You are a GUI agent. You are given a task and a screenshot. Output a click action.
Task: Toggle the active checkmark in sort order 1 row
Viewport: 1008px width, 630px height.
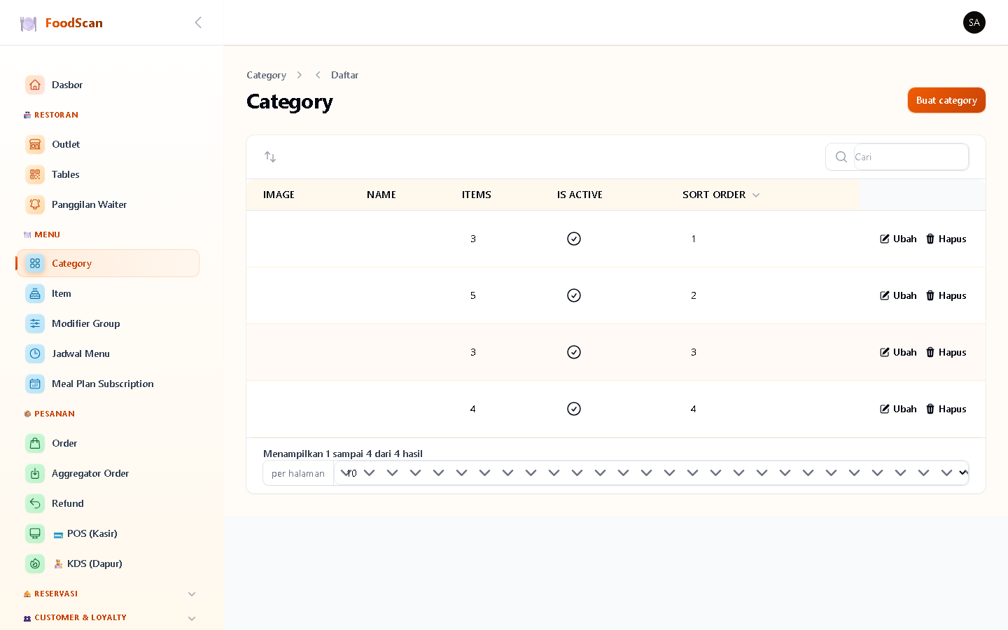574,239
